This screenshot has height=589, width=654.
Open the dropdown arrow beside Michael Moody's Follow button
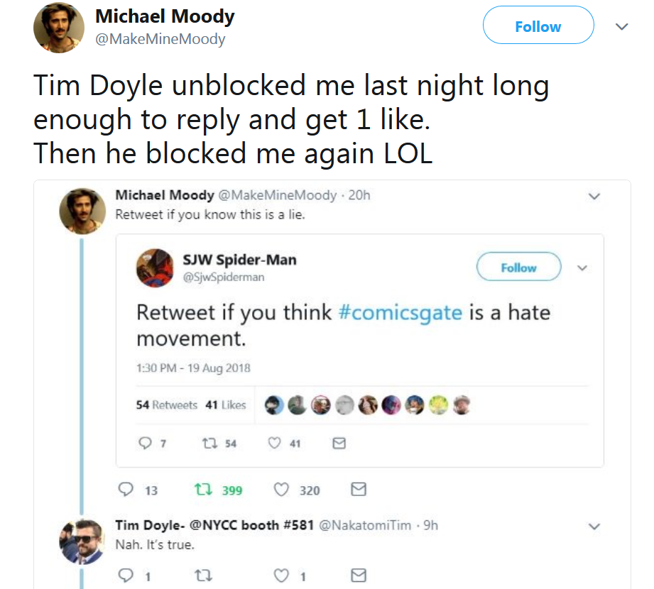(621, 27)
